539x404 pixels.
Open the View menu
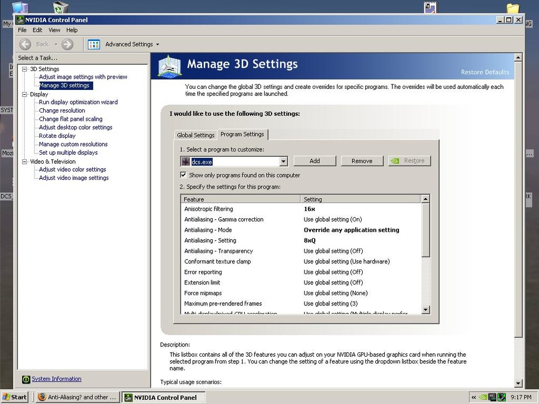(54, 30)
